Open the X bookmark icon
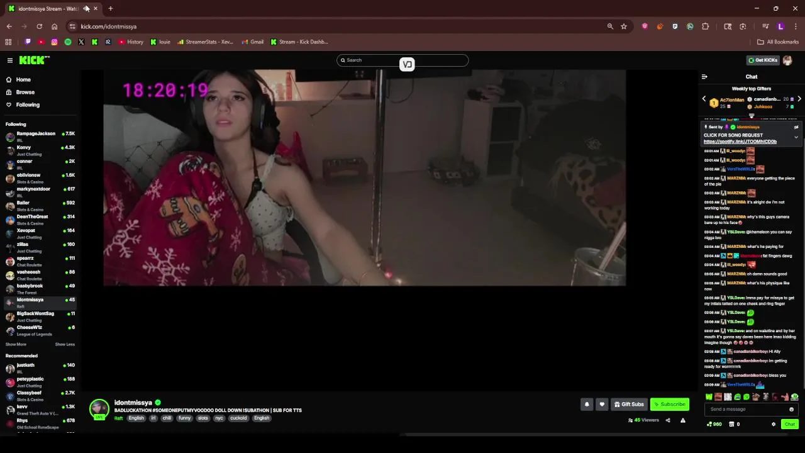 tap(81, 42)
